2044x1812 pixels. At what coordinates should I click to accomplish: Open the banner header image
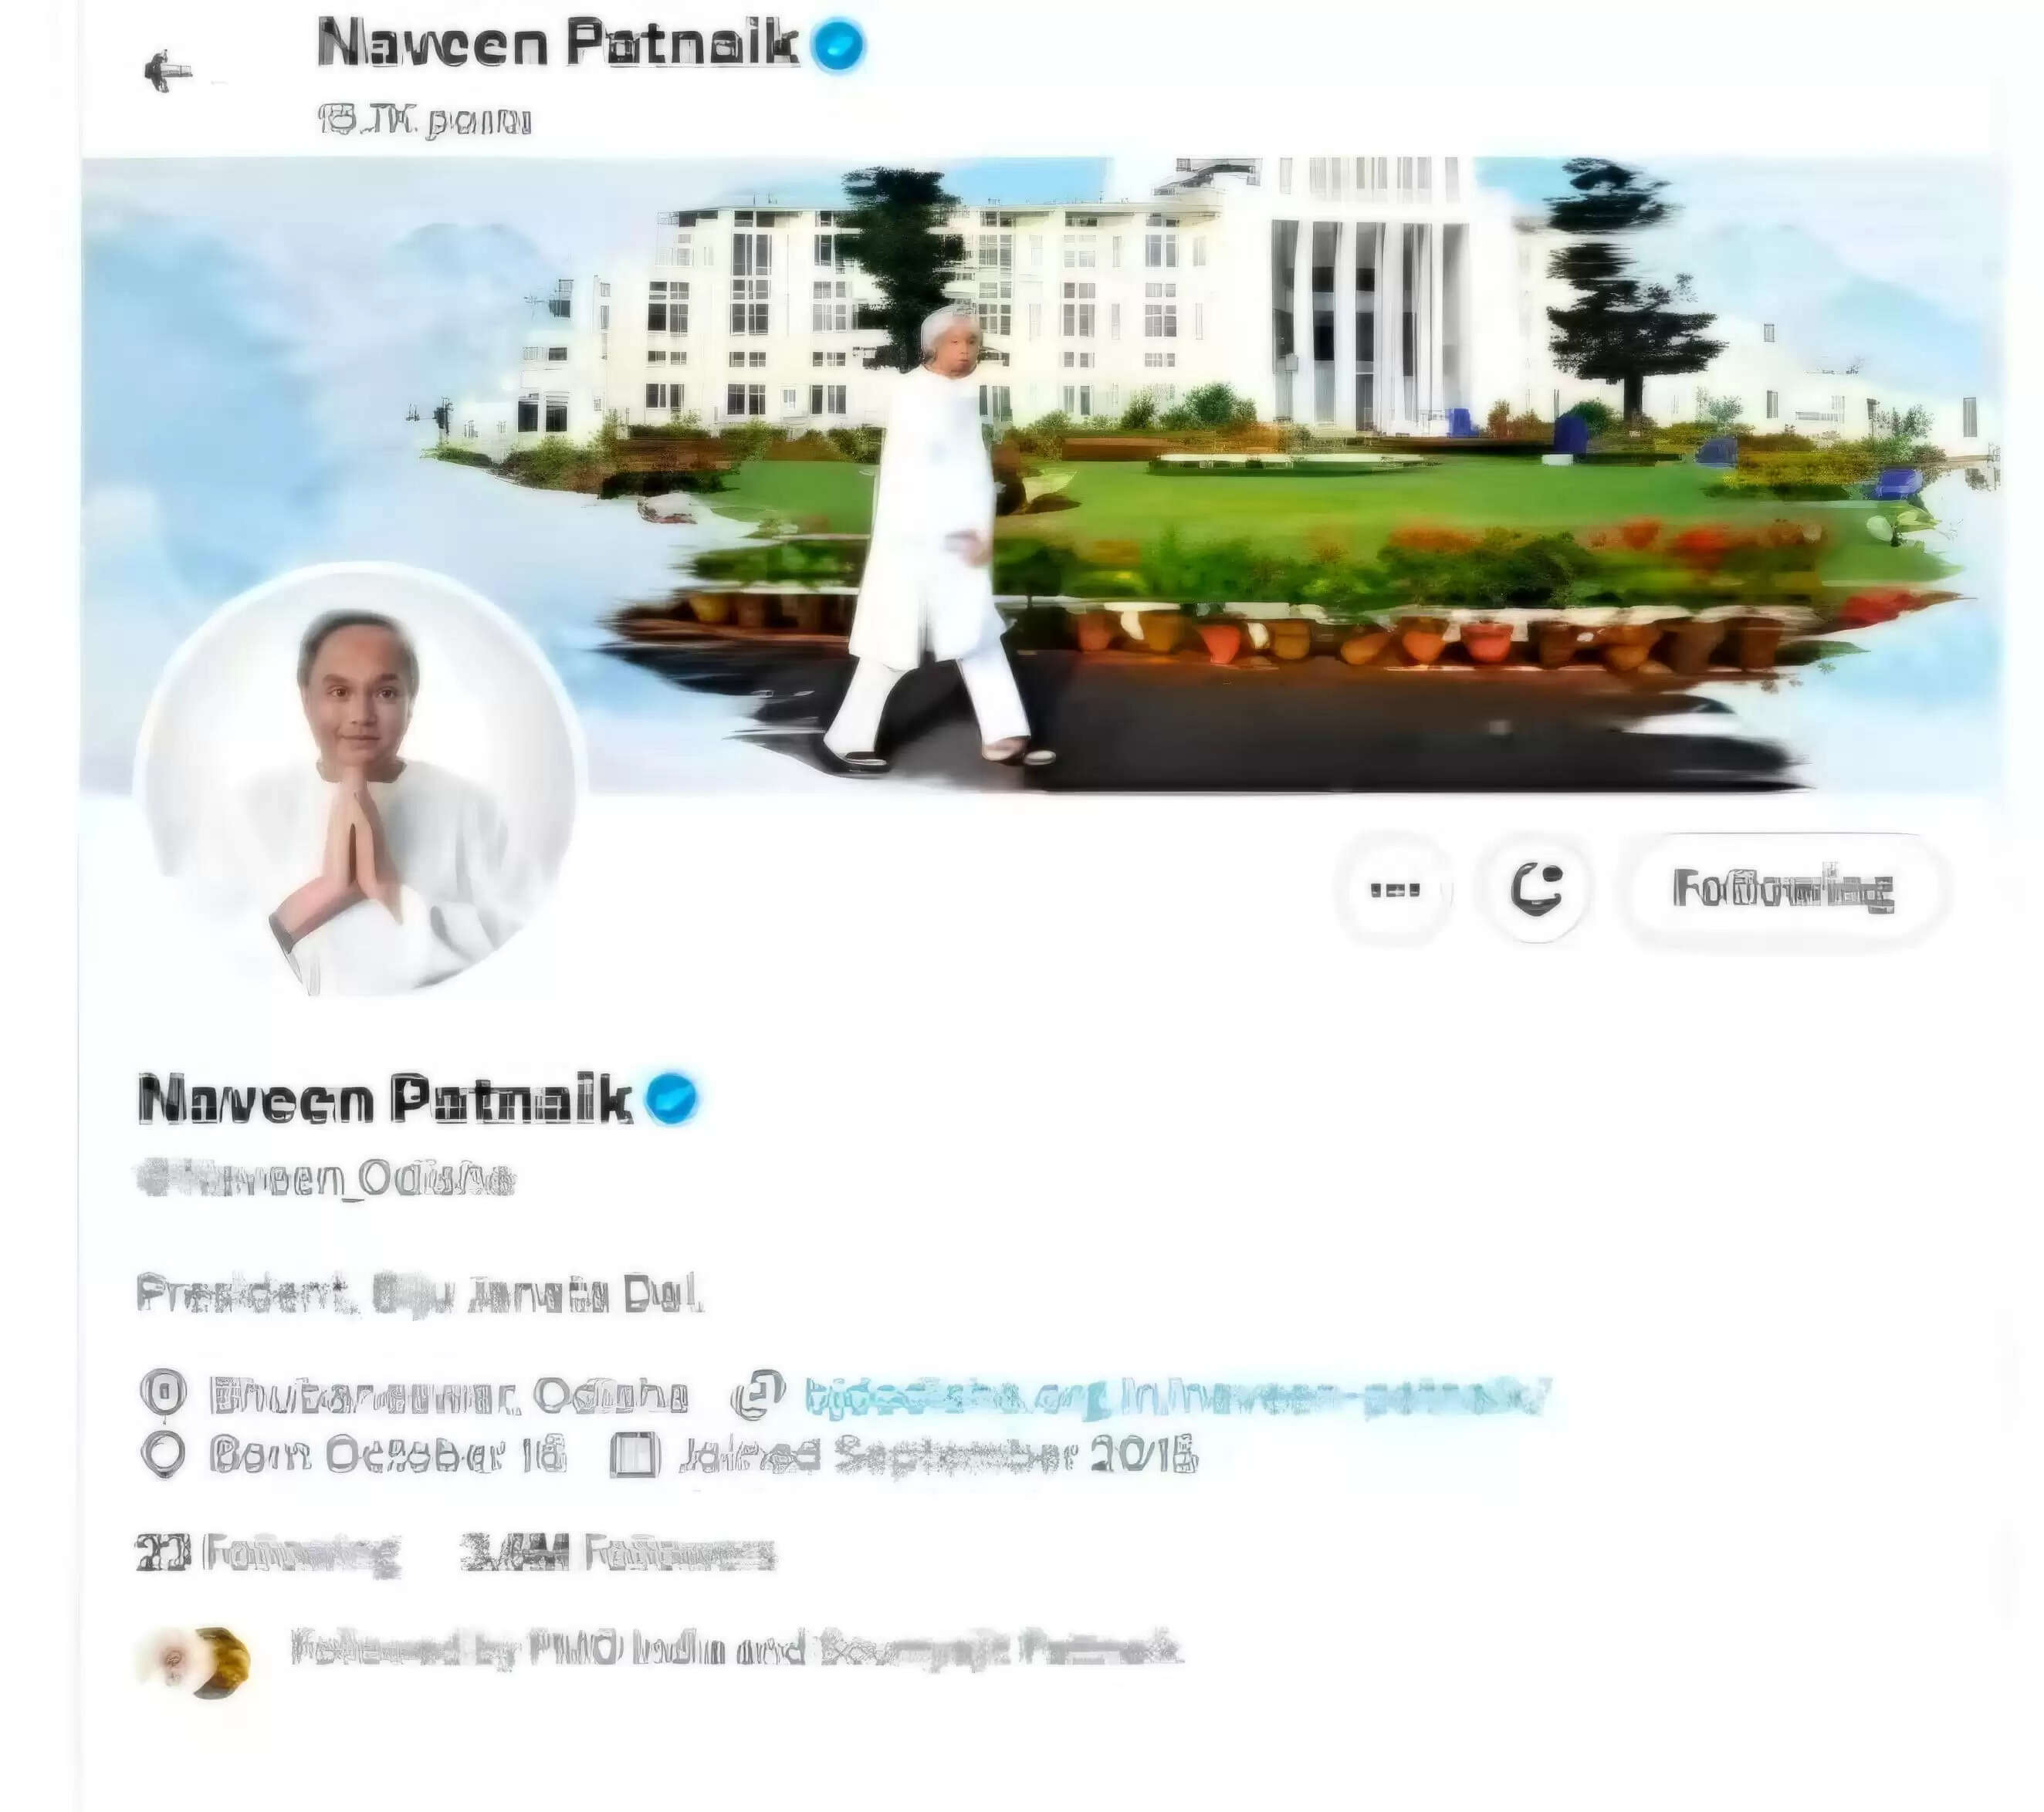pos(1042,474)
